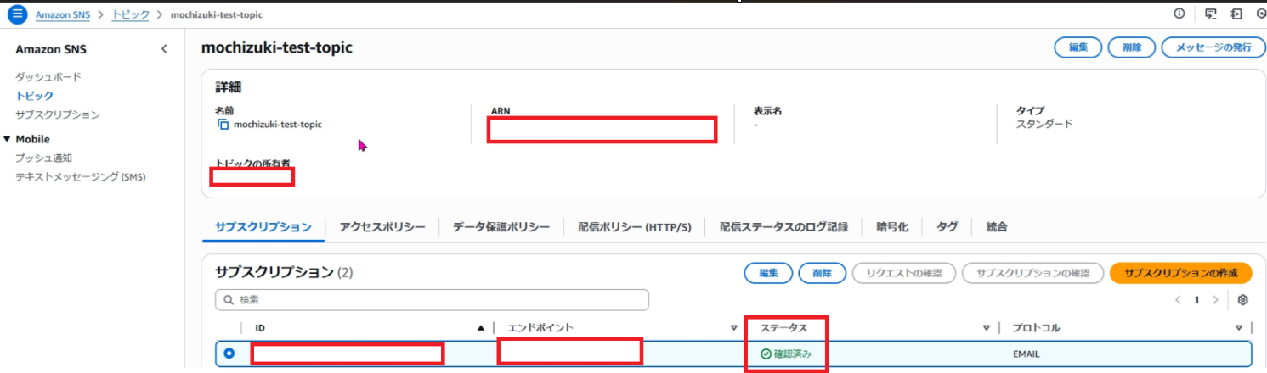Open subscription table preferences gear
The width and height of the screenshot is (1267, 373).
coord(1242,300)
